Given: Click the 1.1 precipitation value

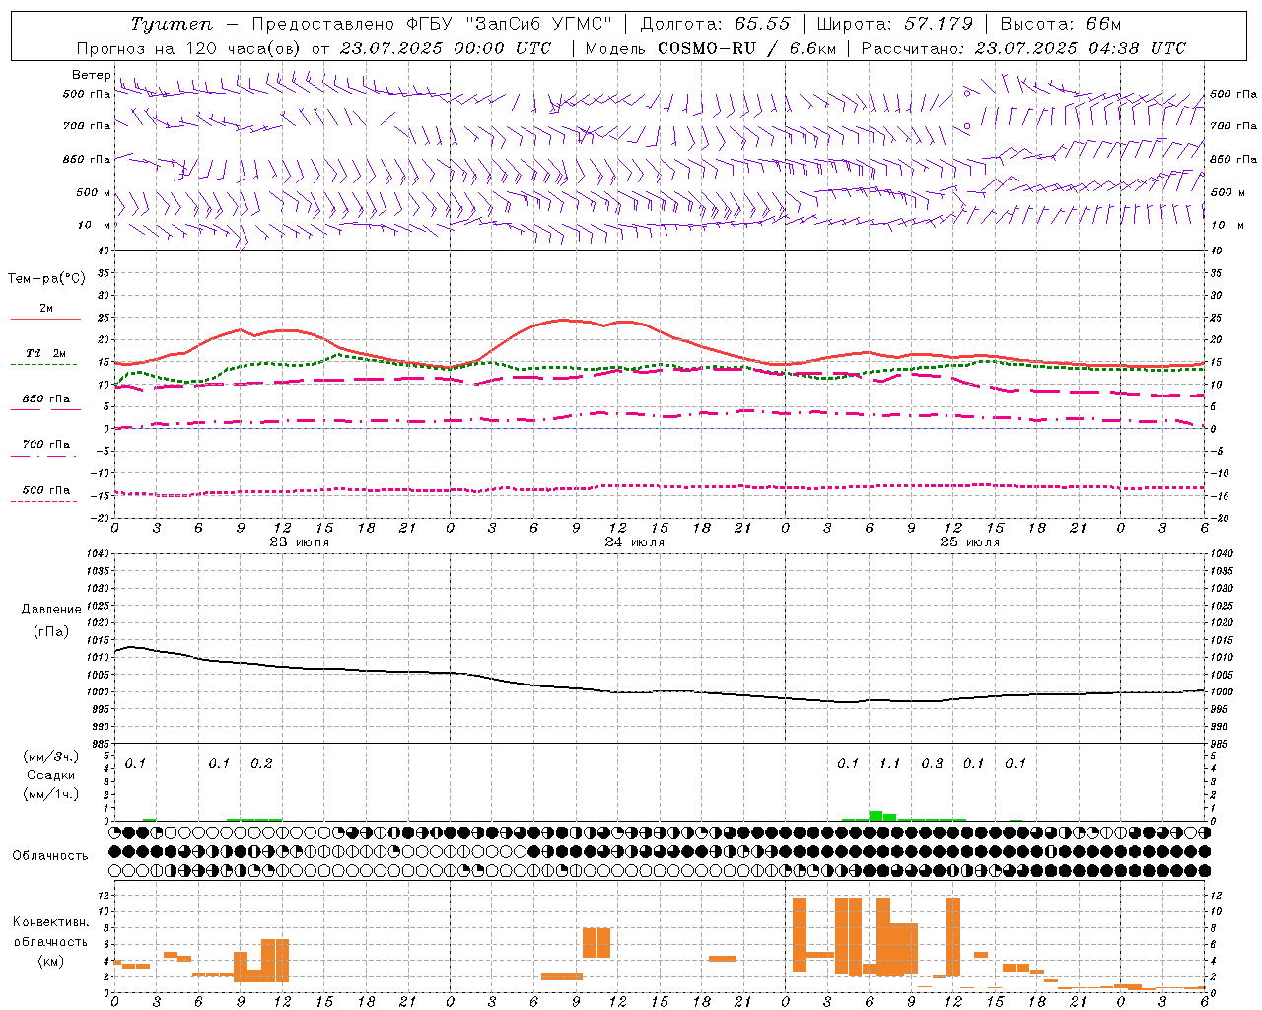Looking at the screenshot, I should click(x=889, y=764).
